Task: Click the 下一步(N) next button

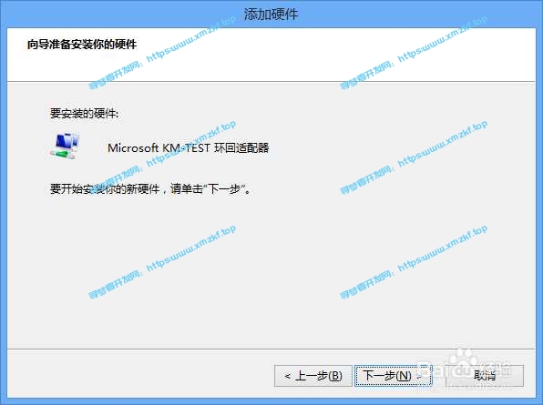Action: pyautogui.click(x=393, y=376)
